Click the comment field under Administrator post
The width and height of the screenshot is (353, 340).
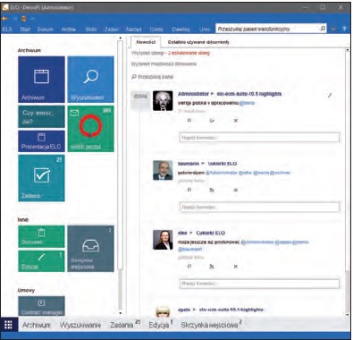point(259,138)
